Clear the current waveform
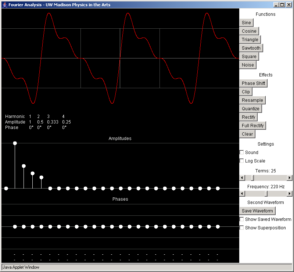The width and height of the screenshot is (294, 272). pos(247,134)
